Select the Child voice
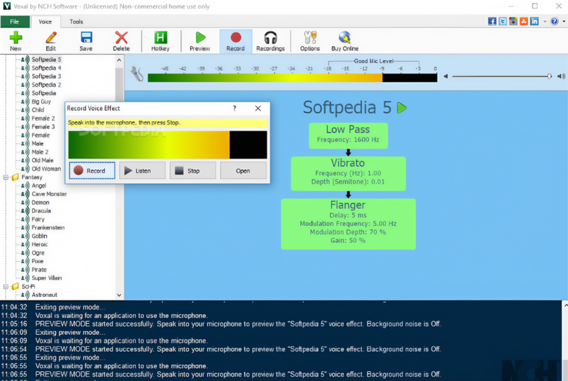This screenshot has height=381, width=568. click(x=38, y=110)
